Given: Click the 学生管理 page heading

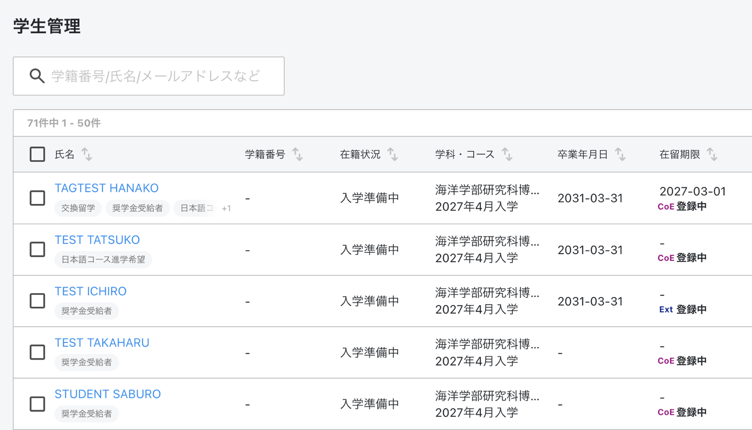Looking at the screenshot, I should pyautogui.click(x=47, y=26).
